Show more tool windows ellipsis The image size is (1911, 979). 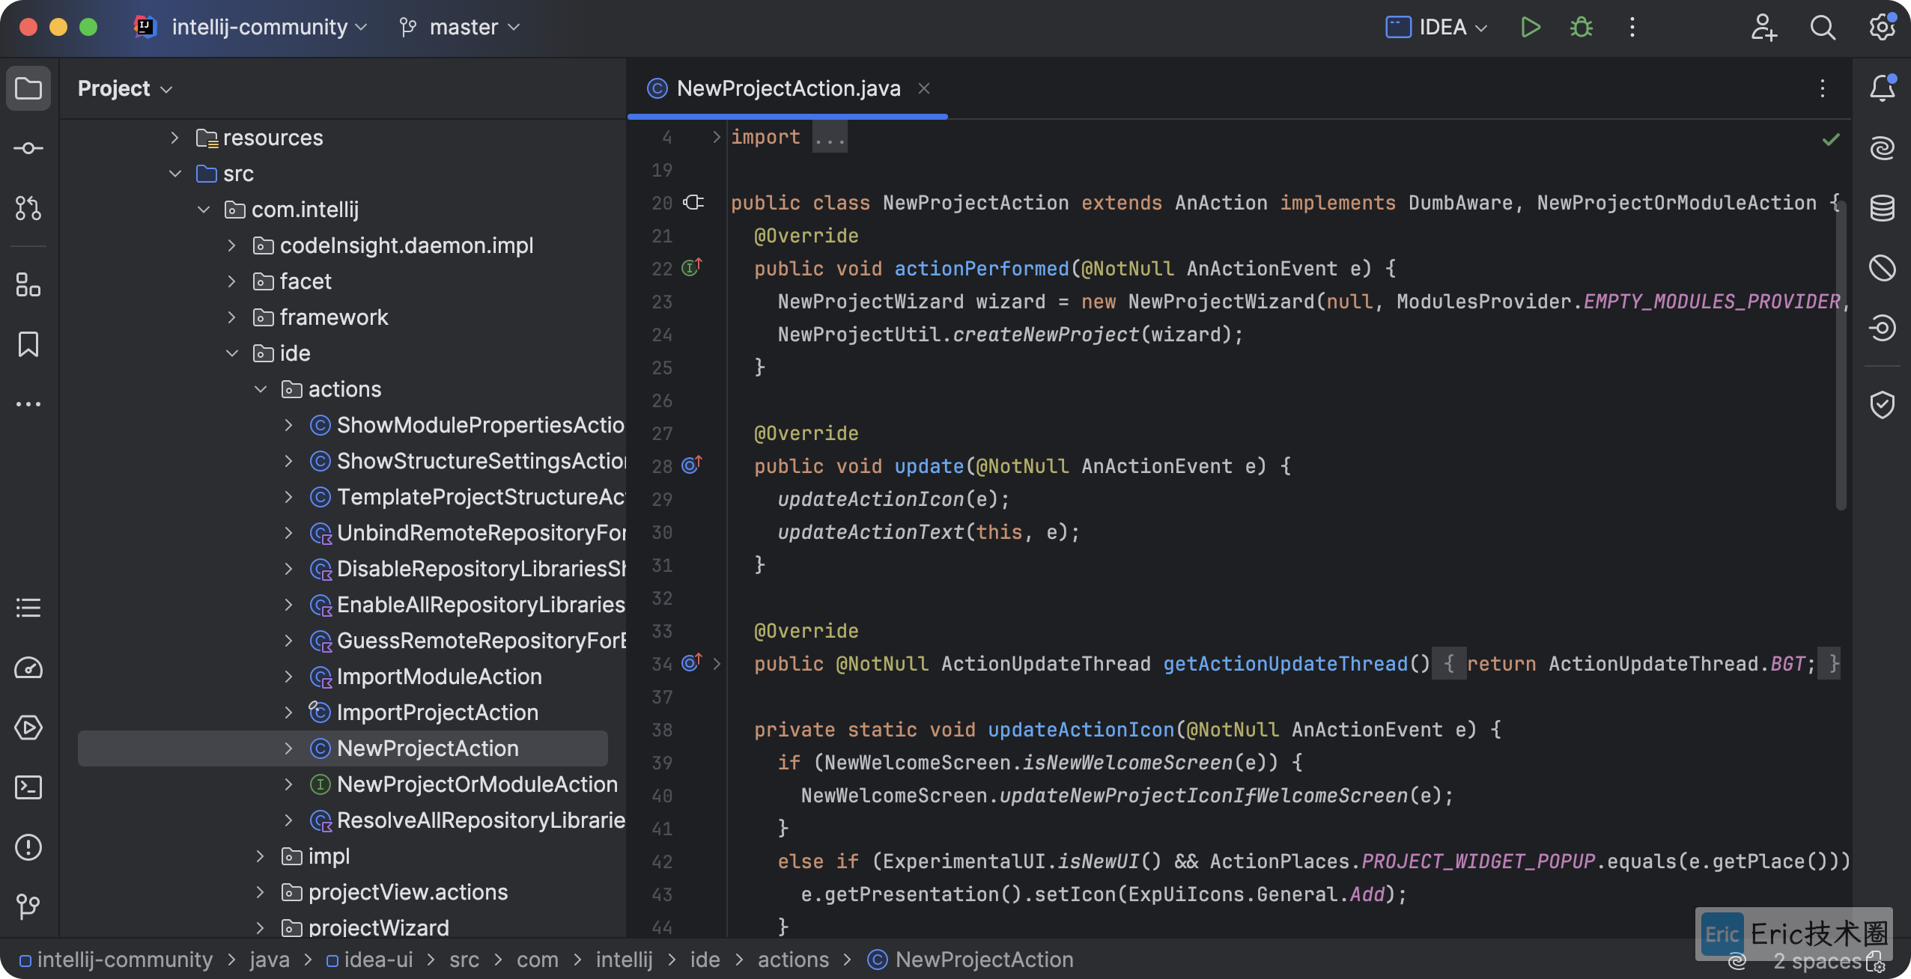(28, 404)
